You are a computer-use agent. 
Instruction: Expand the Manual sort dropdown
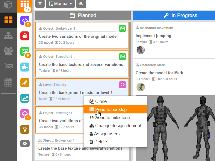point(60,4)
